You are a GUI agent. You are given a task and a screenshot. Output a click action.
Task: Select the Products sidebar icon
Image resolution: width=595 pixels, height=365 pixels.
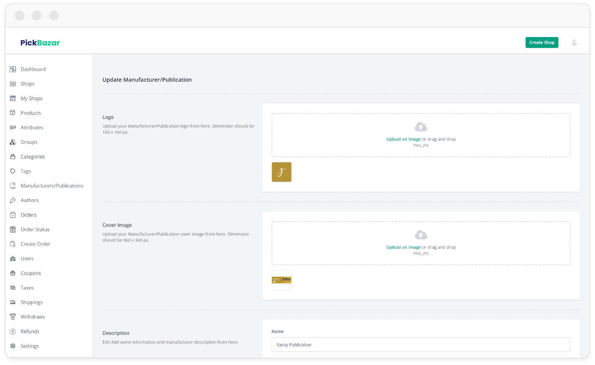(13, 113)
